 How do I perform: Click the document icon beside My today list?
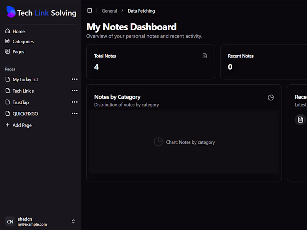point(8,79)
